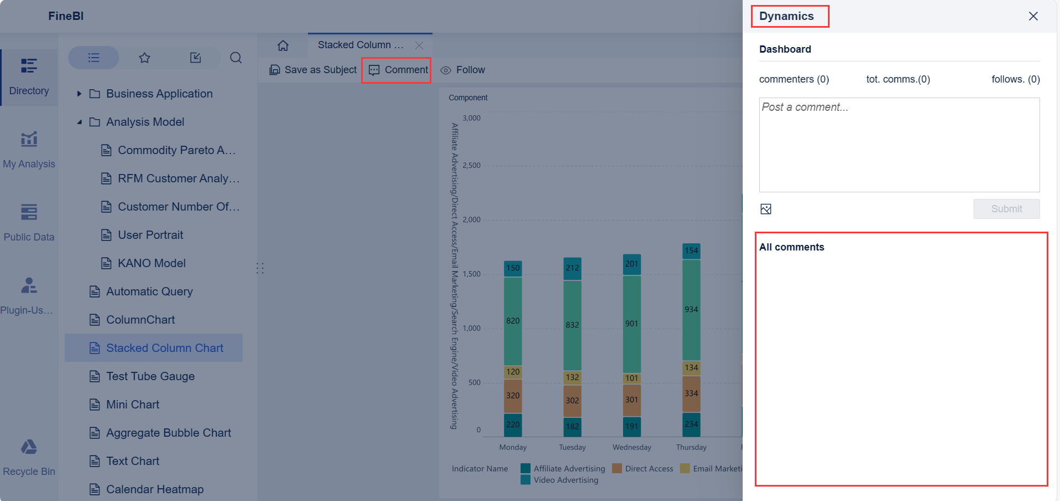Attach an image in the comment box
Image resolution: width=1060 pixels, height=501 pixels.
(766, 209)
